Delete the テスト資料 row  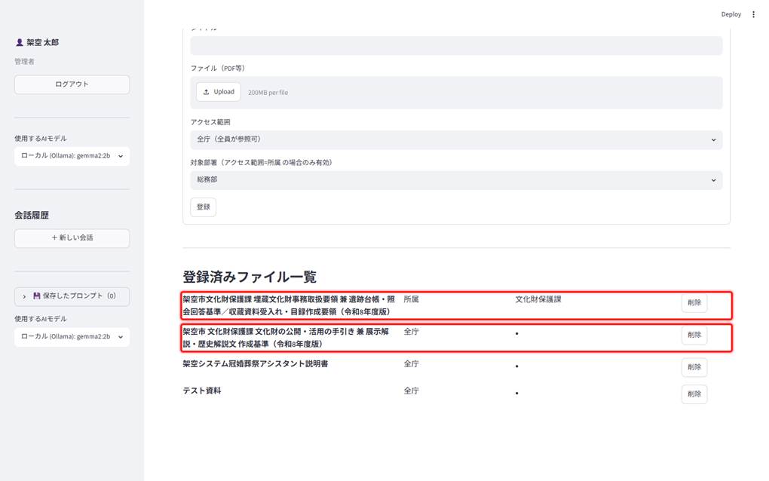click(694, 394)
